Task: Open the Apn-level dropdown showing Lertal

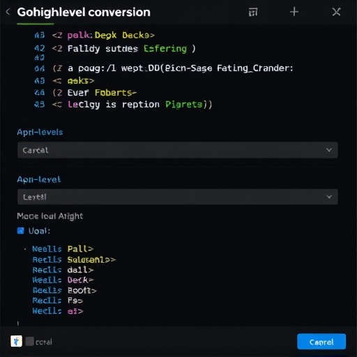Action: coord(178,197)
